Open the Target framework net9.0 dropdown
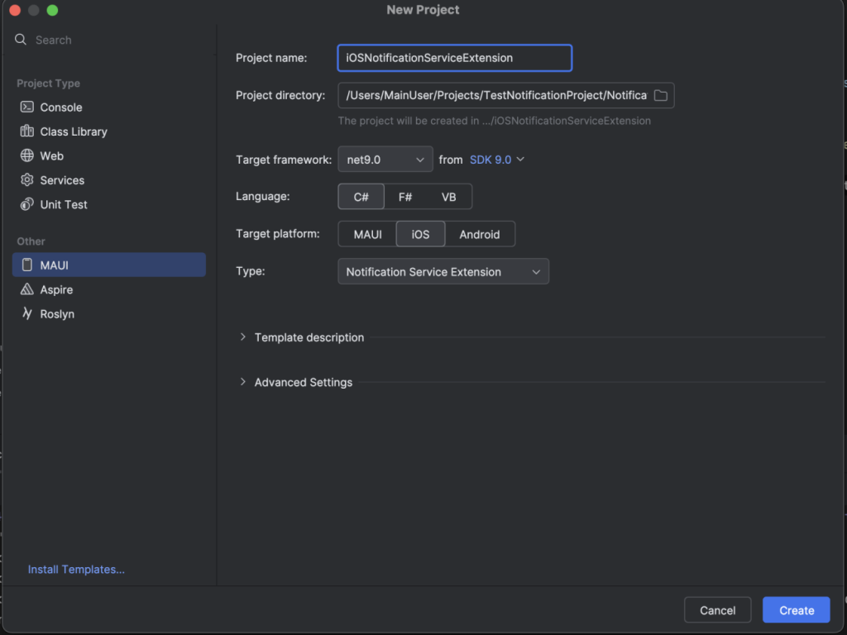Viewport: 847px width, 635px height. point(385,160)
